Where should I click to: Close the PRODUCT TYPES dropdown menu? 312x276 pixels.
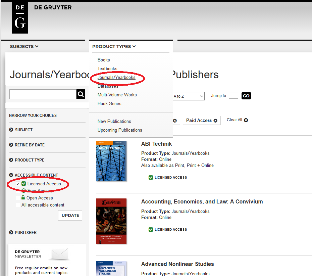click(x=114, y=46)
